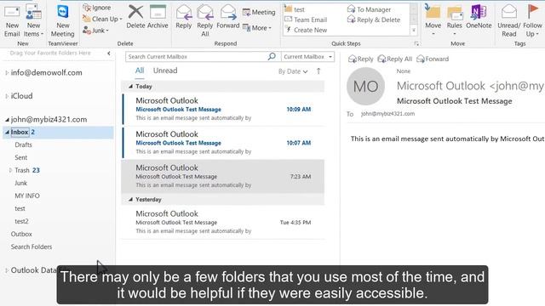Screen dimensions: 545x306
Task: Click the Ignore conversation button
Action: [97, 8]
